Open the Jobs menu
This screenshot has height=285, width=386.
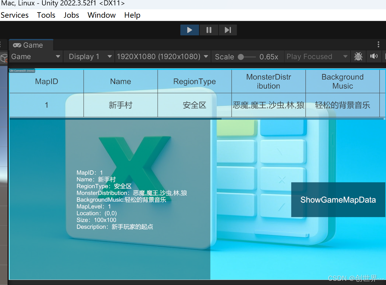click(x=71, y=15)
